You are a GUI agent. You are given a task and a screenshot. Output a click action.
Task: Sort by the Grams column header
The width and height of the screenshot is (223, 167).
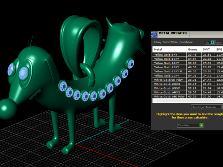tap(194, 50)
